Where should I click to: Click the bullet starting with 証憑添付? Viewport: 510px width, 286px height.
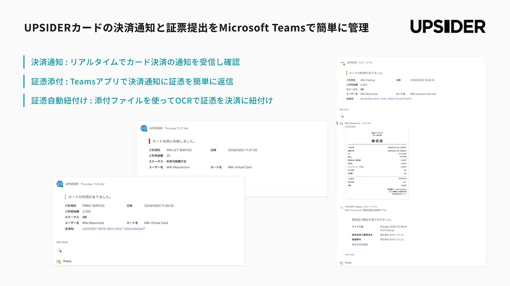pos(132,81)
